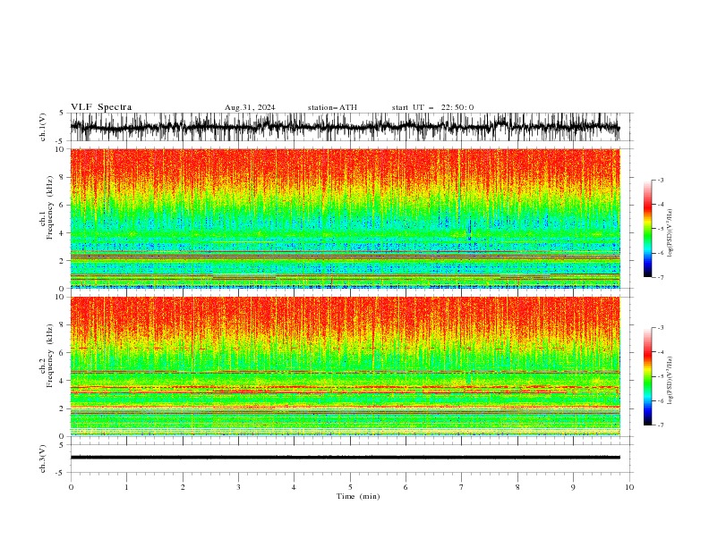Screen dimensions: 709x547
Task: Click the time axis tick label '0'
Action: point(71,487)
